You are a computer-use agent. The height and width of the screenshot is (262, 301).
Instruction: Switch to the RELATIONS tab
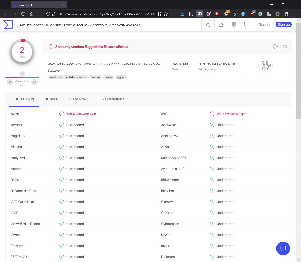(78, 99)
